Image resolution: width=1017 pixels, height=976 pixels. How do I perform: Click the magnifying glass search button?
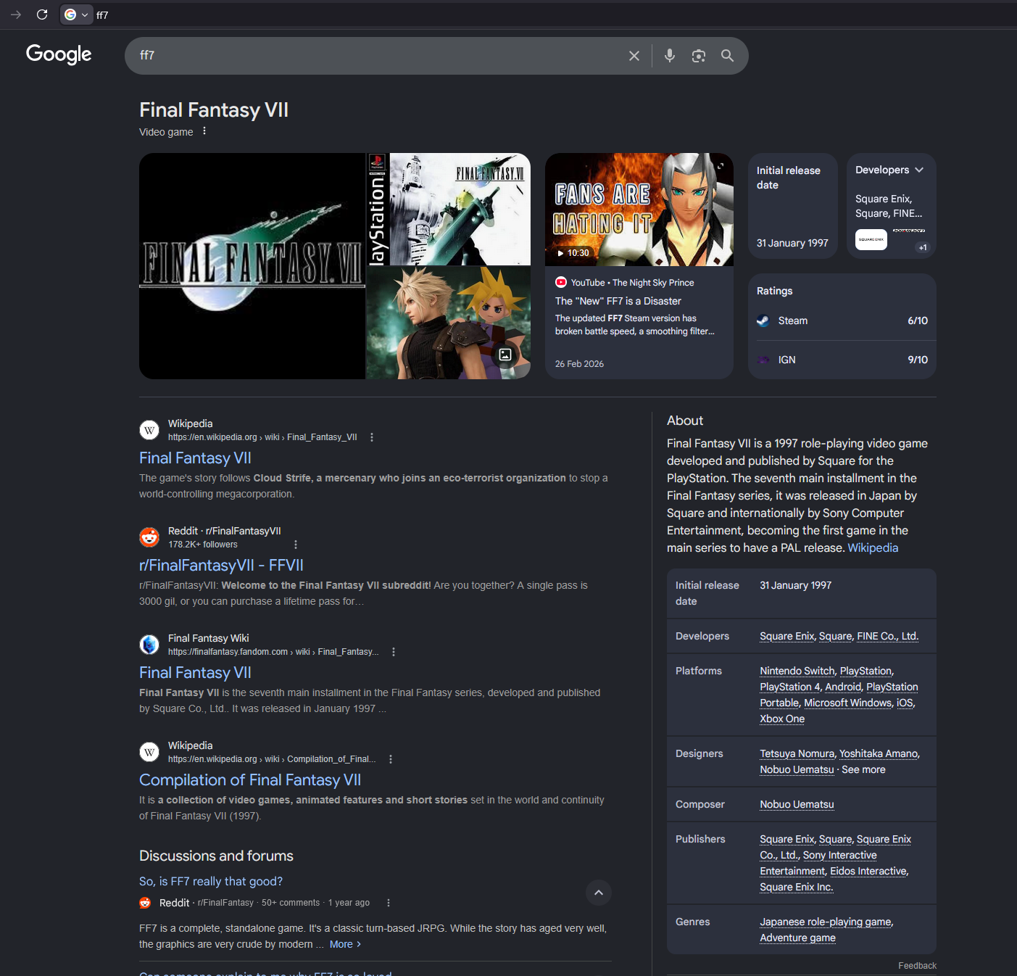click(728, 56)
